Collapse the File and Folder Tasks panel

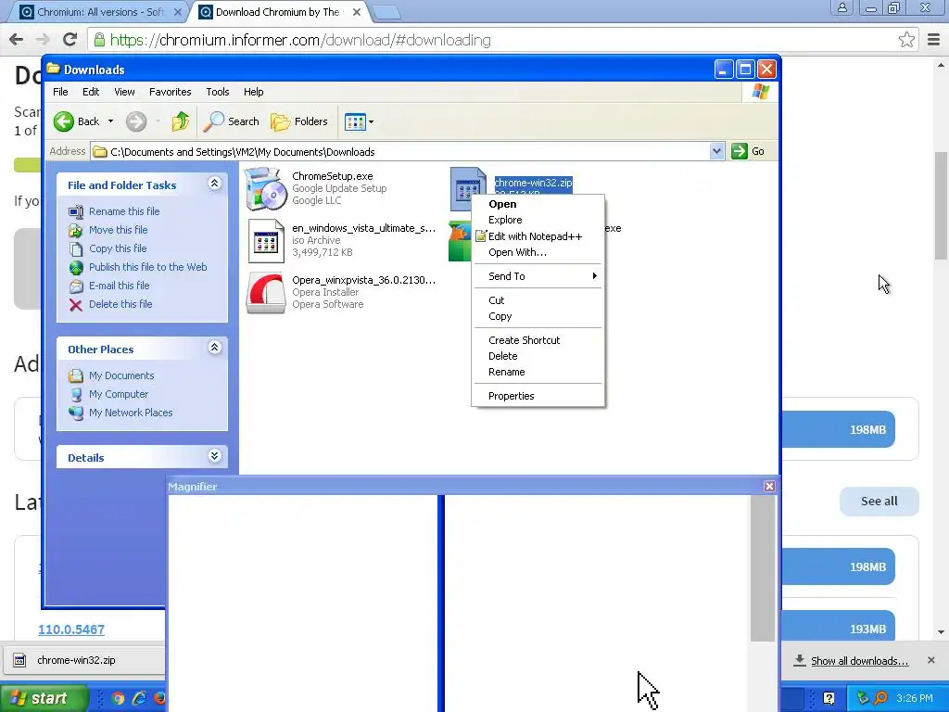pos(215,184)
